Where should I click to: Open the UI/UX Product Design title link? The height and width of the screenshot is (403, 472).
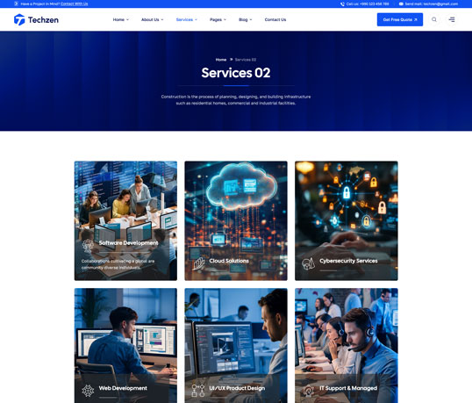point(237,388)
